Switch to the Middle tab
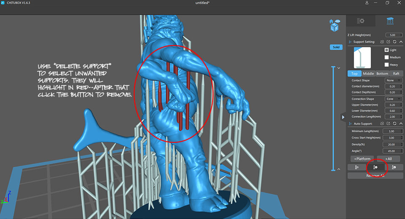405x219 pixels. point(368,74)
